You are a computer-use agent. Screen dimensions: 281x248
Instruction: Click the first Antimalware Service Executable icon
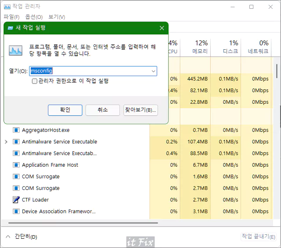click(16, 142)
